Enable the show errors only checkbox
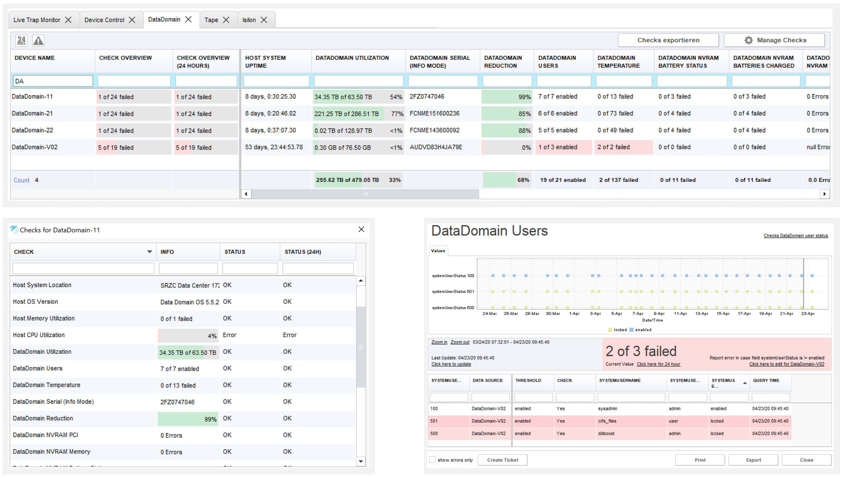844x478 pixels. [432, 460]
